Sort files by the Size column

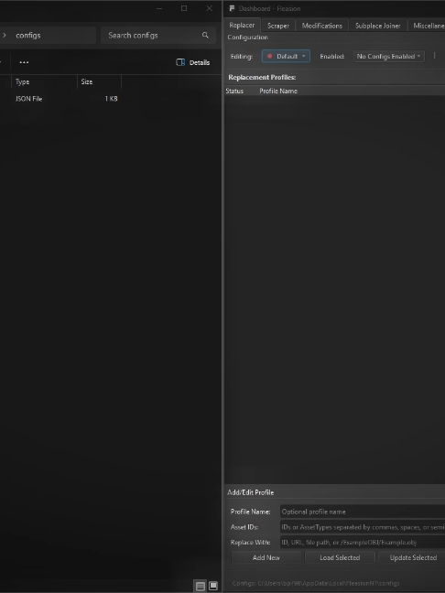tap(99, 81)
